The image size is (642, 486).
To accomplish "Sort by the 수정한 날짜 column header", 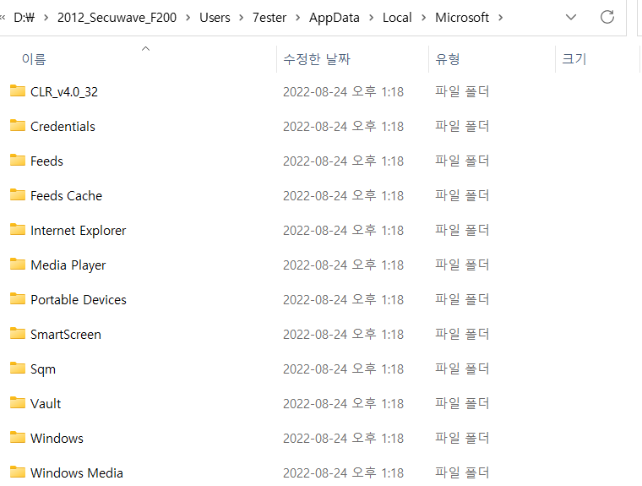I will [x=317, y=59].
